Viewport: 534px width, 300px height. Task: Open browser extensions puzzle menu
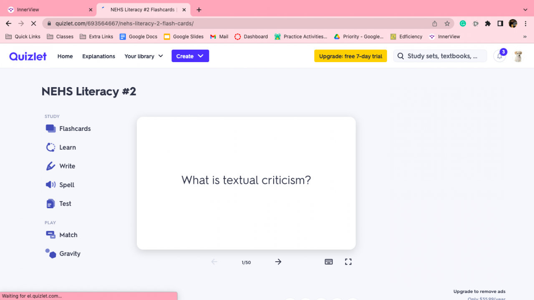tap(488, 23)
